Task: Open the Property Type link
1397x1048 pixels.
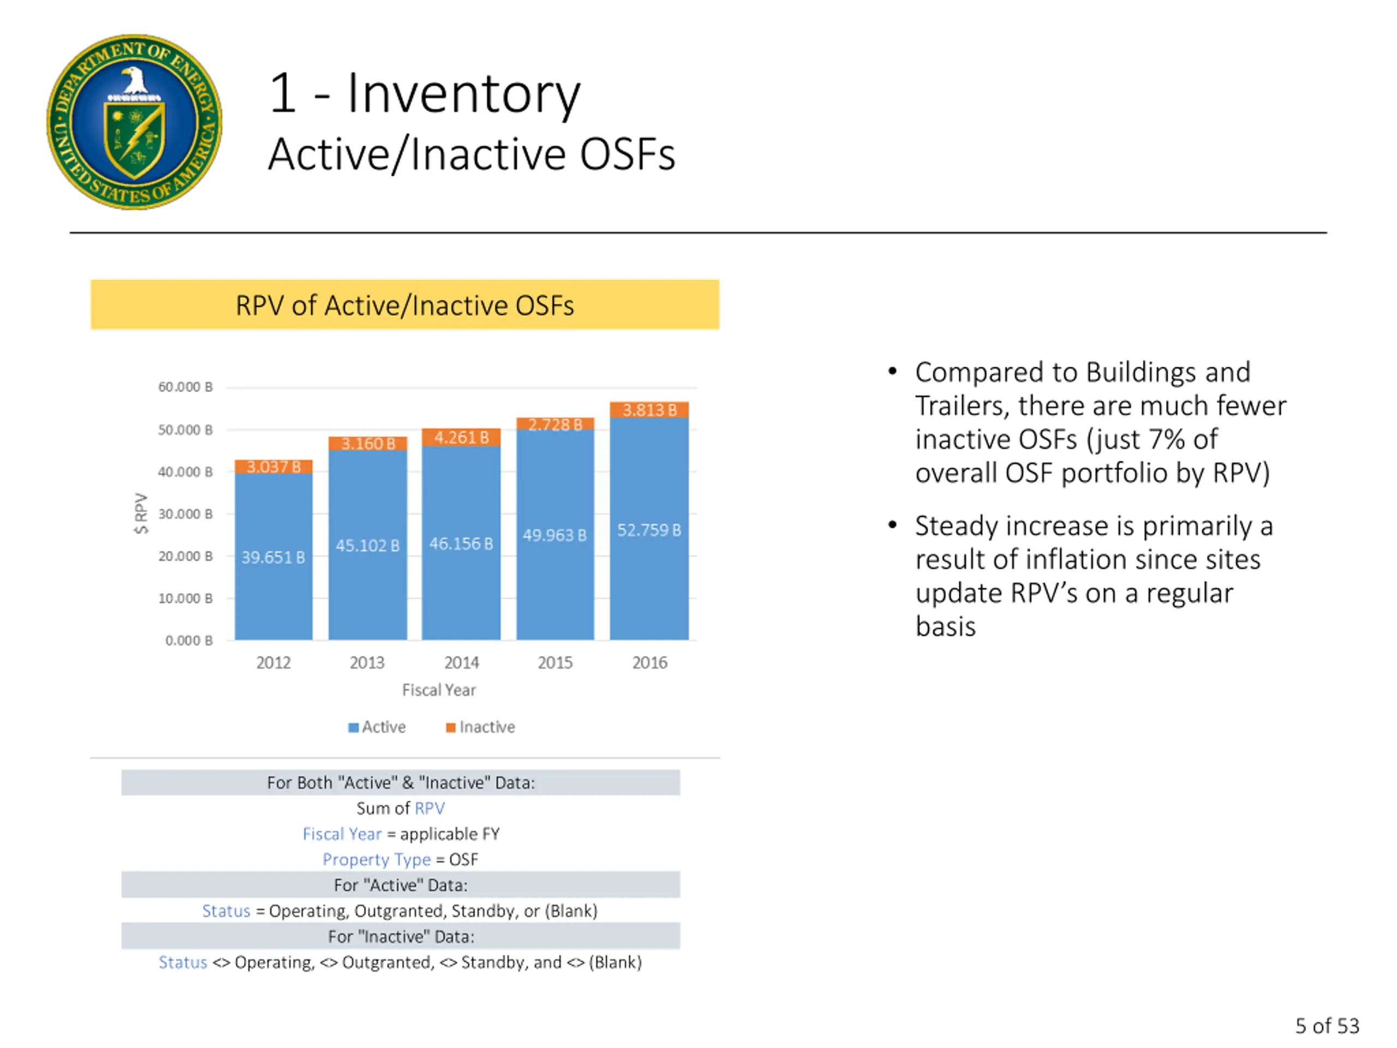Action: pyautogui.click(x=377, y=859)
